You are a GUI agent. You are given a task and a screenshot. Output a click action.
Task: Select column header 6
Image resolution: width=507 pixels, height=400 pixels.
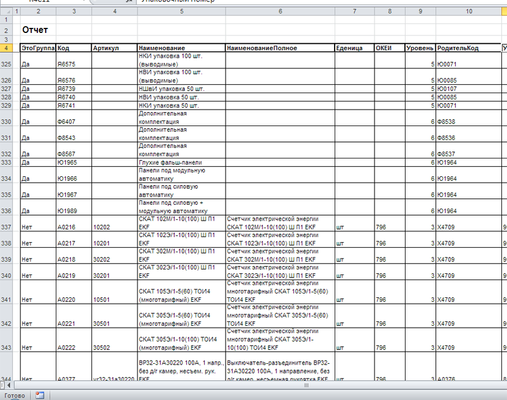pyautogui.click(x=280, y=11)
